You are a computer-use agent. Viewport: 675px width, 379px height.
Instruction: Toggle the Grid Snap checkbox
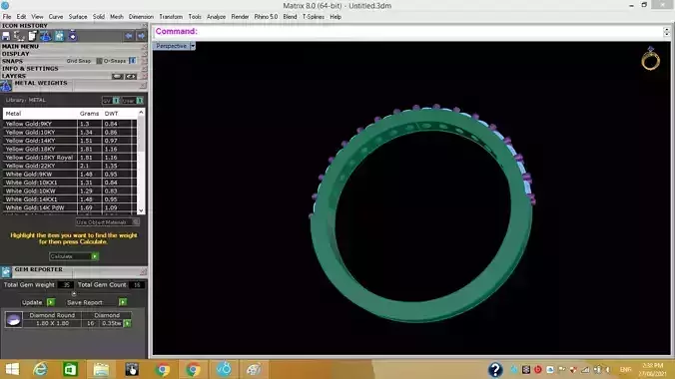coord(99,61)
